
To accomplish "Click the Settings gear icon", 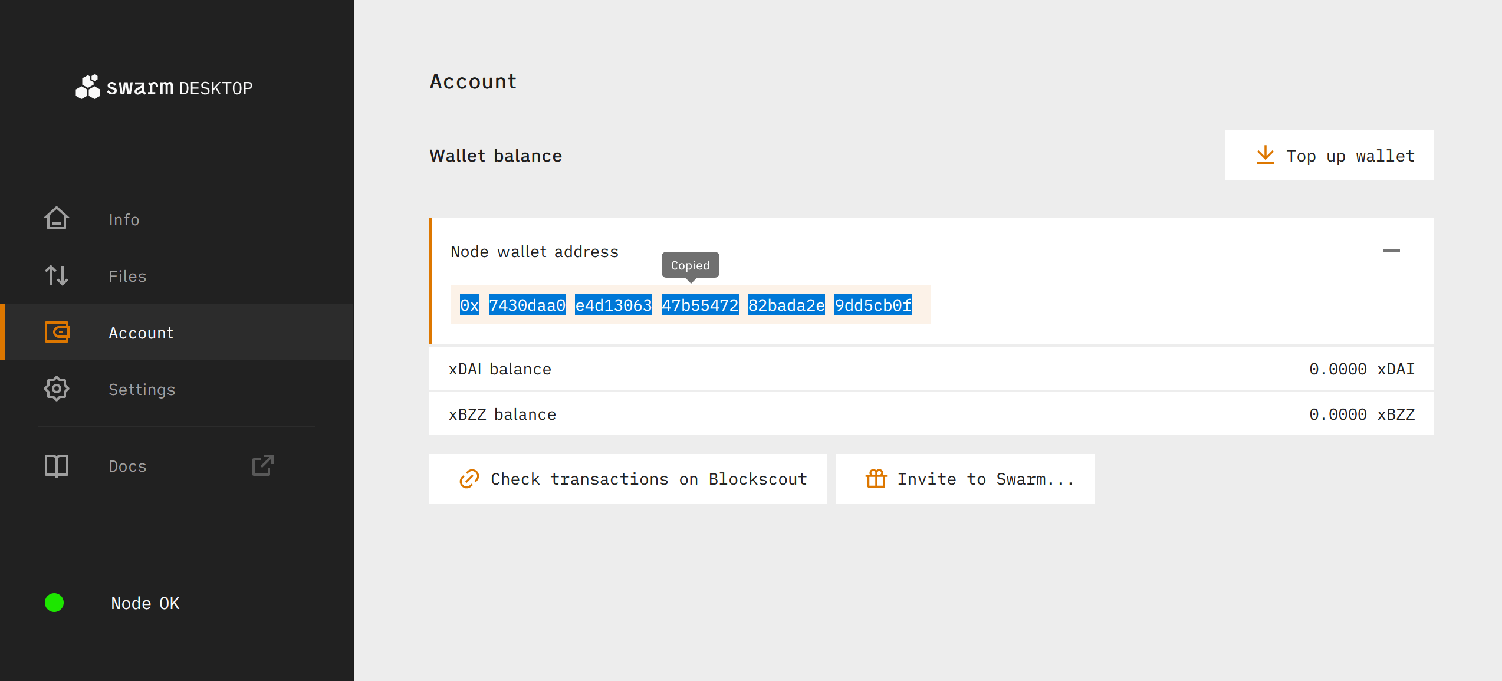I will [57, 389].
